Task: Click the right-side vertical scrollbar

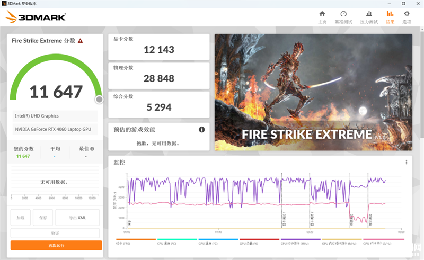Action: tap(422, 144)
